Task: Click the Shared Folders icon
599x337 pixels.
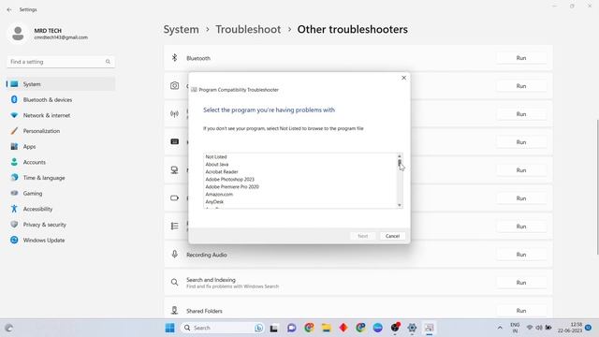Action: pyautogui.click(x=175, y=310)
